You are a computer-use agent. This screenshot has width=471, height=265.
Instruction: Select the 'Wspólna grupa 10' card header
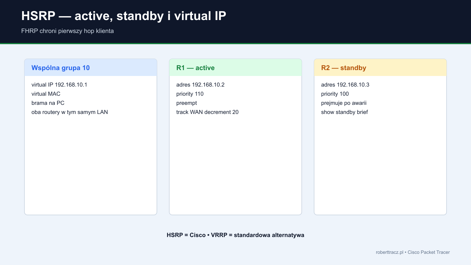coord(91,68)
